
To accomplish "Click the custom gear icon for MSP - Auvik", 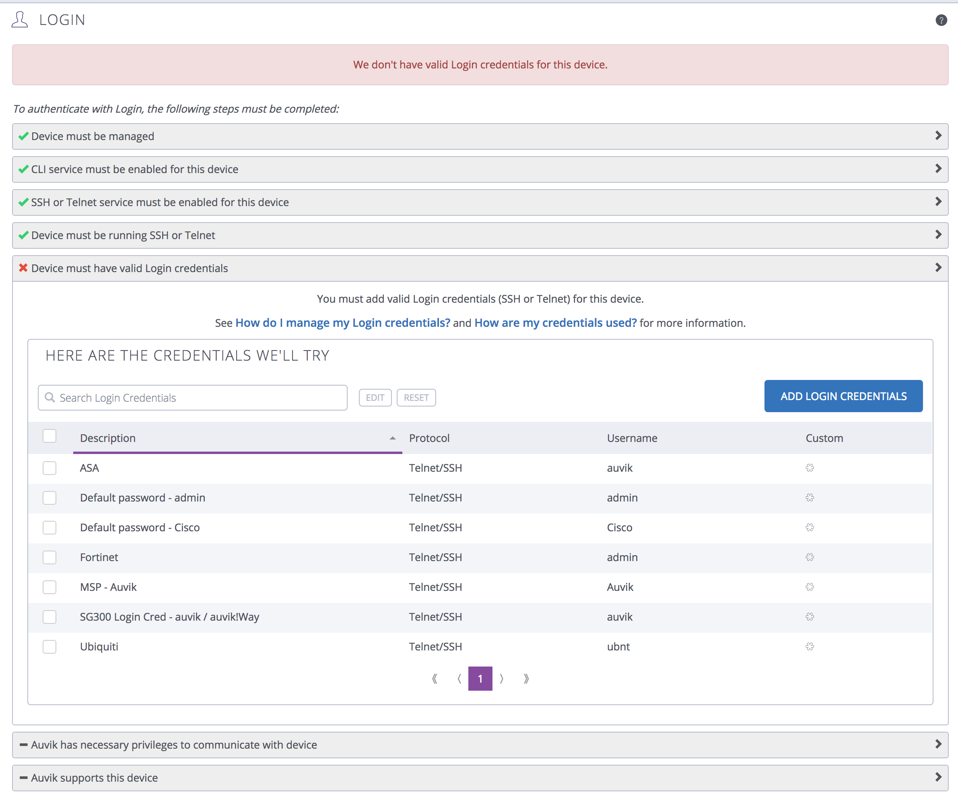I will coord(810,586).
